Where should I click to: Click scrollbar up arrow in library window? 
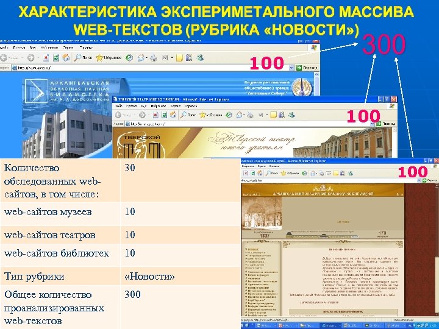pos(316,75)
